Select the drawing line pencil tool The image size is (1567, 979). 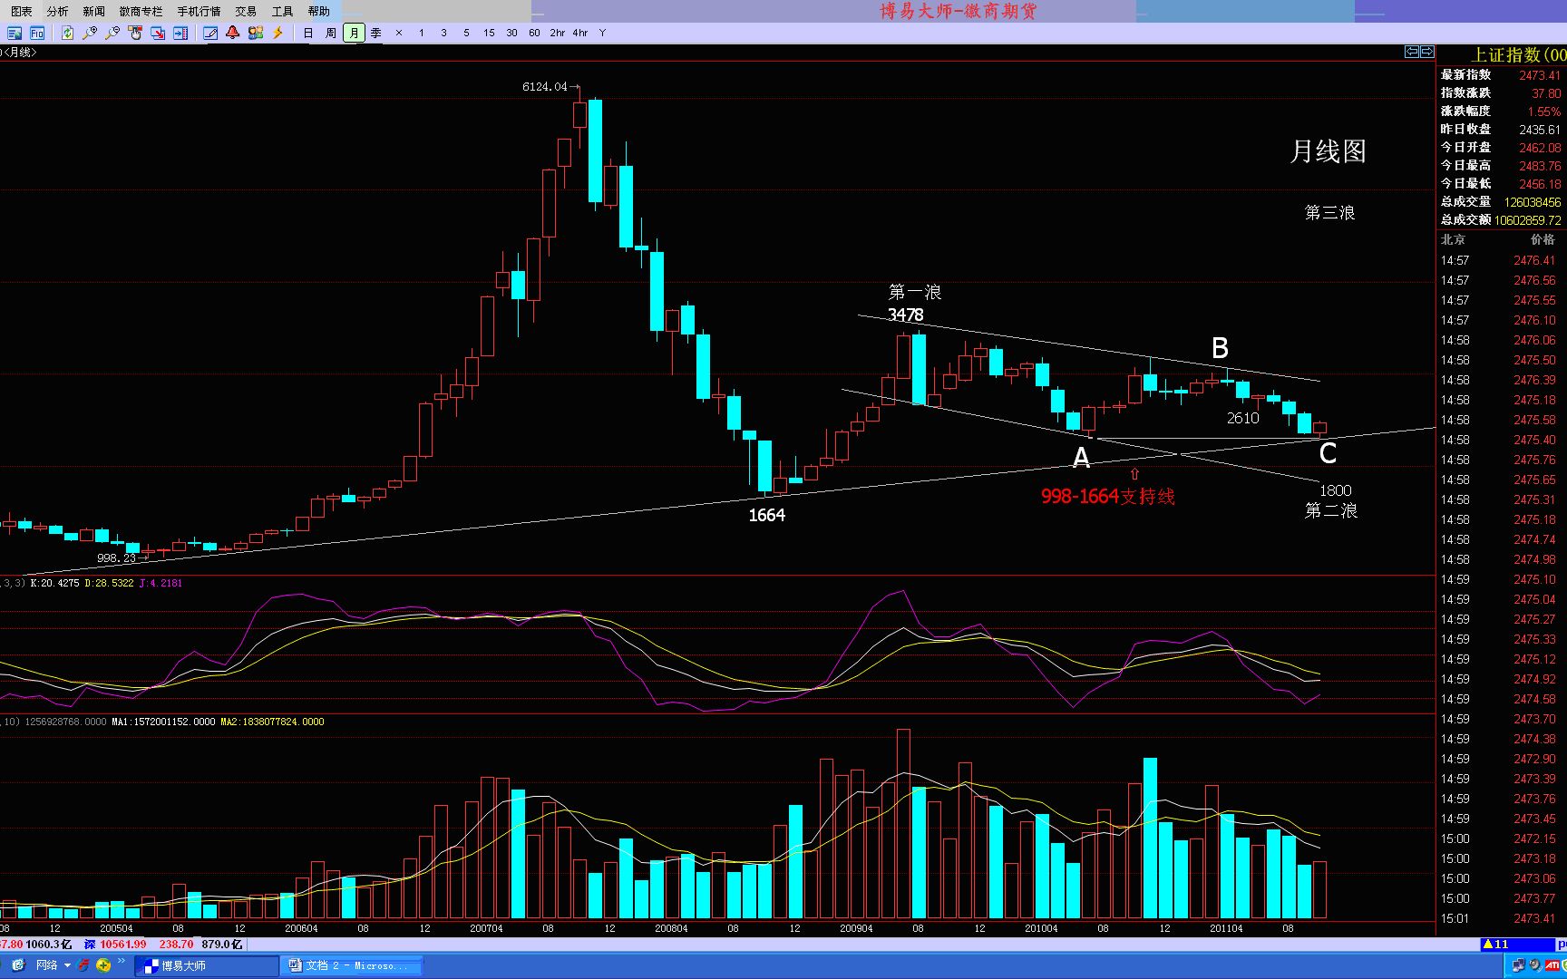tap(210, 33)
